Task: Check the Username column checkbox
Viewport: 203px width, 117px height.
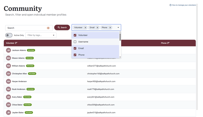Action: point(75,42)
